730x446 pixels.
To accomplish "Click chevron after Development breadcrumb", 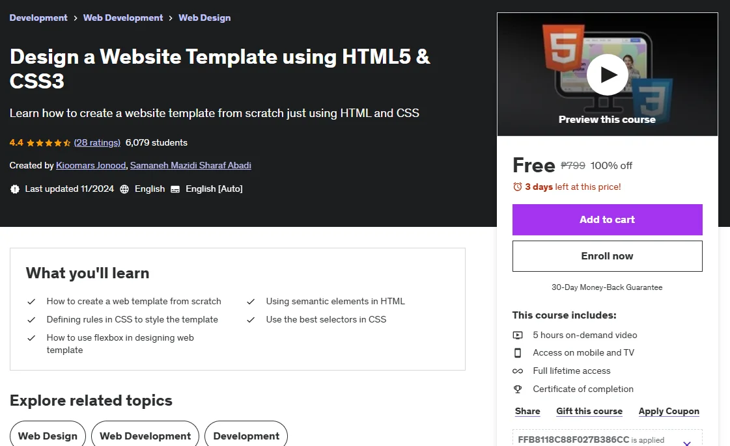I will click(x=76, y=18).
